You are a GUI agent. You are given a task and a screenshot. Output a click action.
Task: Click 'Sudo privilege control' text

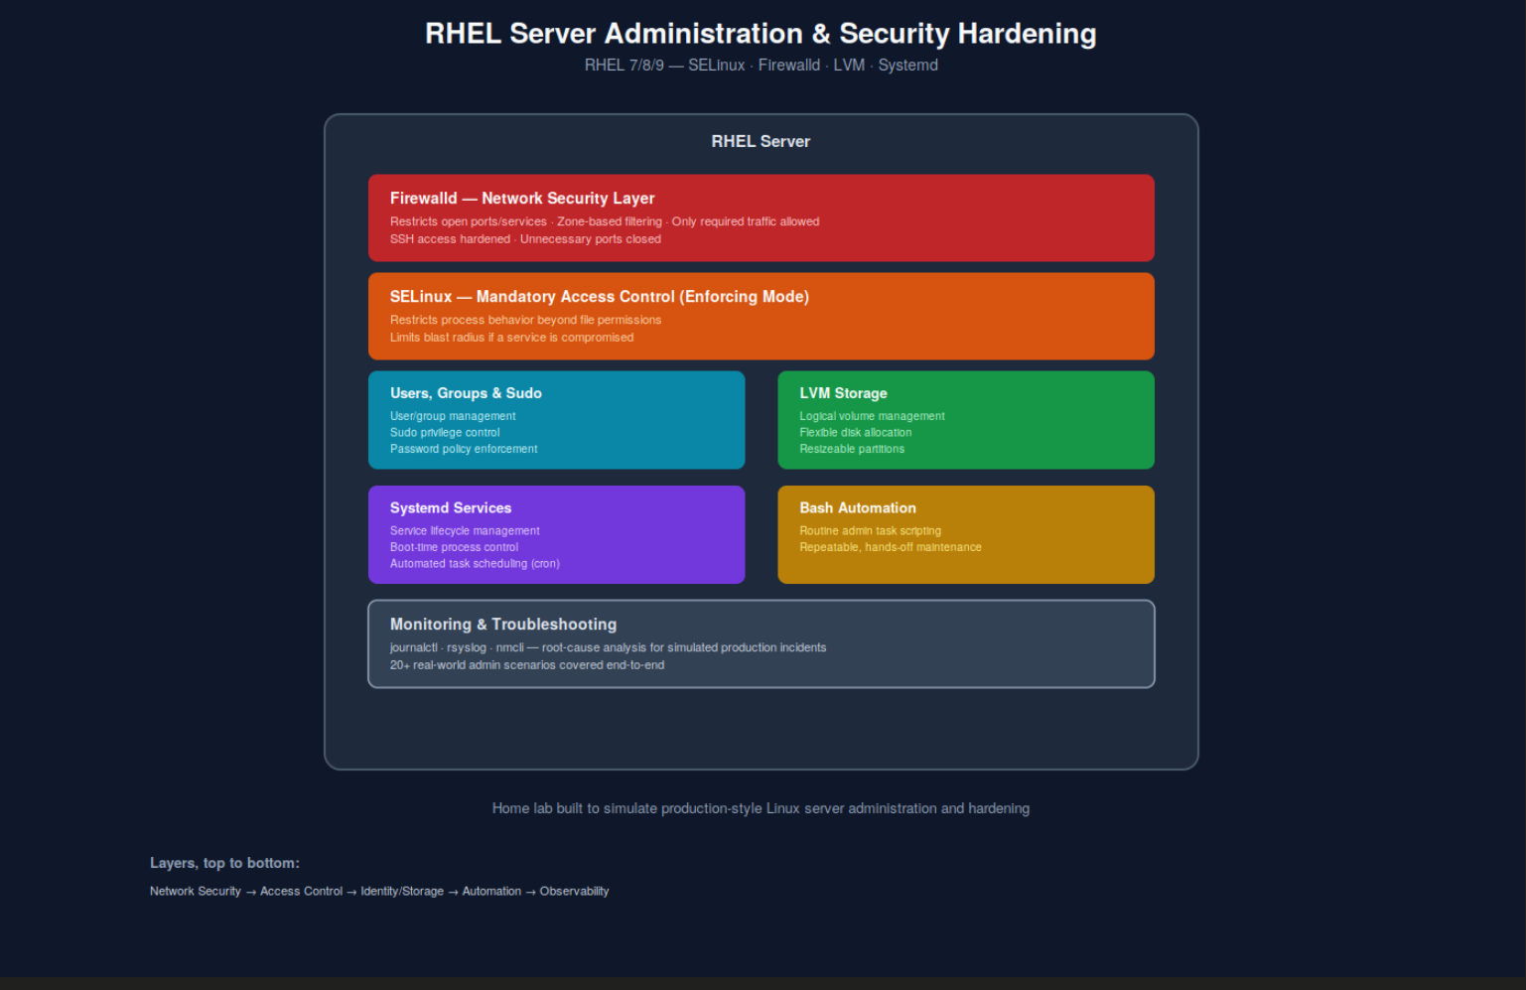click(445, 433)
